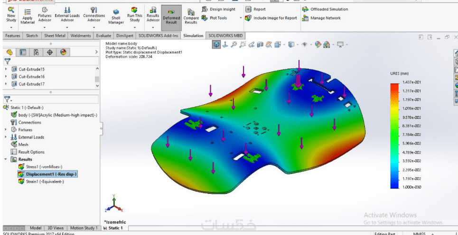
Task: Select the DimXpertManager crosshair tab icon
Action: [50, 52]
